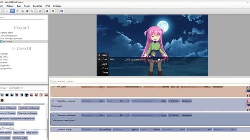Open the character Lila dropdown in Join Scene

point(93,87)
